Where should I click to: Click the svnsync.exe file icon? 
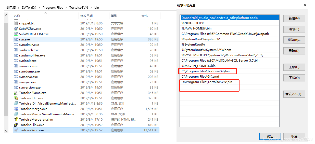tap(16, 82)
